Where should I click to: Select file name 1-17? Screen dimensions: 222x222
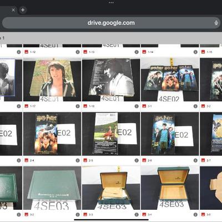pyautogui.click(x=33, y=106)
